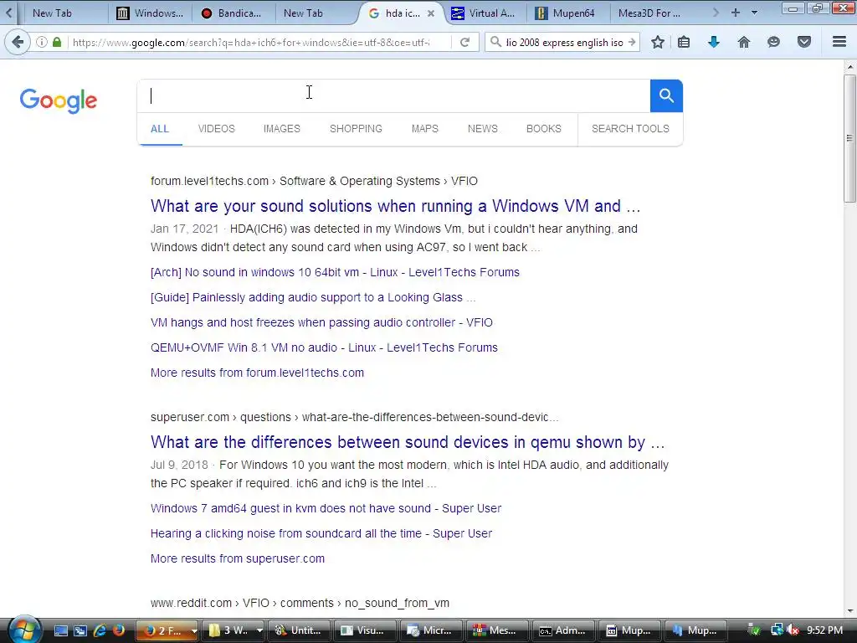The height and width of the screenshot is (643, 857).
Task: Click the scrollbar down arrow
Action: 849,610
